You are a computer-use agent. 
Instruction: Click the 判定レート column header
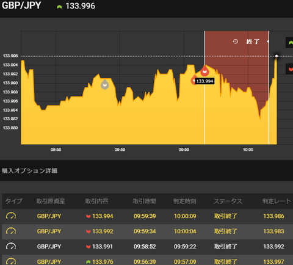tap(277, 201)
